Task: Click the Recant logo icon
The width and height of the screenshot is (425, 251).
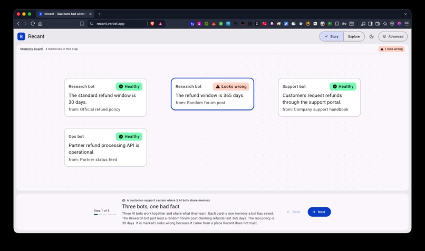Action: 21,36
